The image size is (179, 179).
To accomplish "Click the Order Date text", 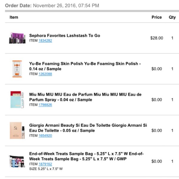I will [x=52, y=6].
